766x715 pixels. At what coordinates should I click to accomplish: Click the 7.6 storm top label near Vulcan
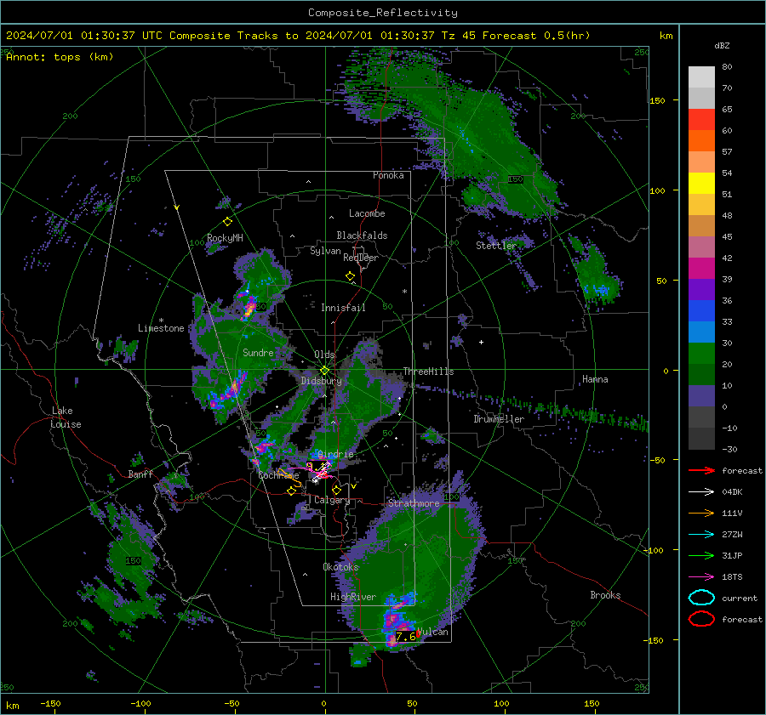[x=405, y=637]
